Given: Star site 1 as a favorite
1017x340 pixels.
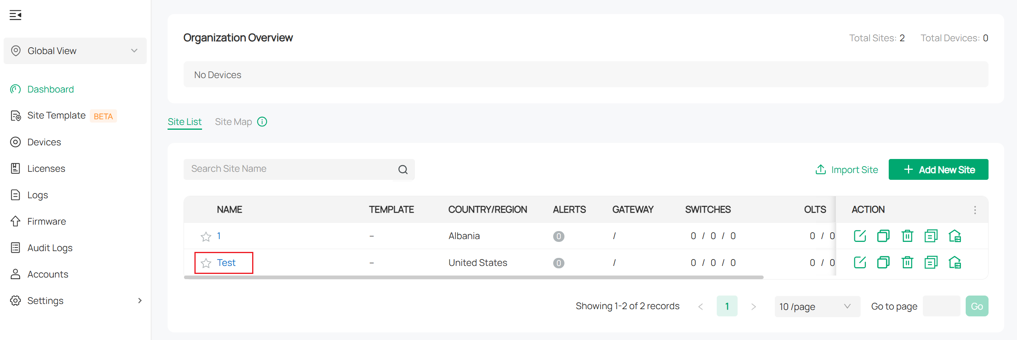Looking at the screenshot, I should (x=206, y=236).
